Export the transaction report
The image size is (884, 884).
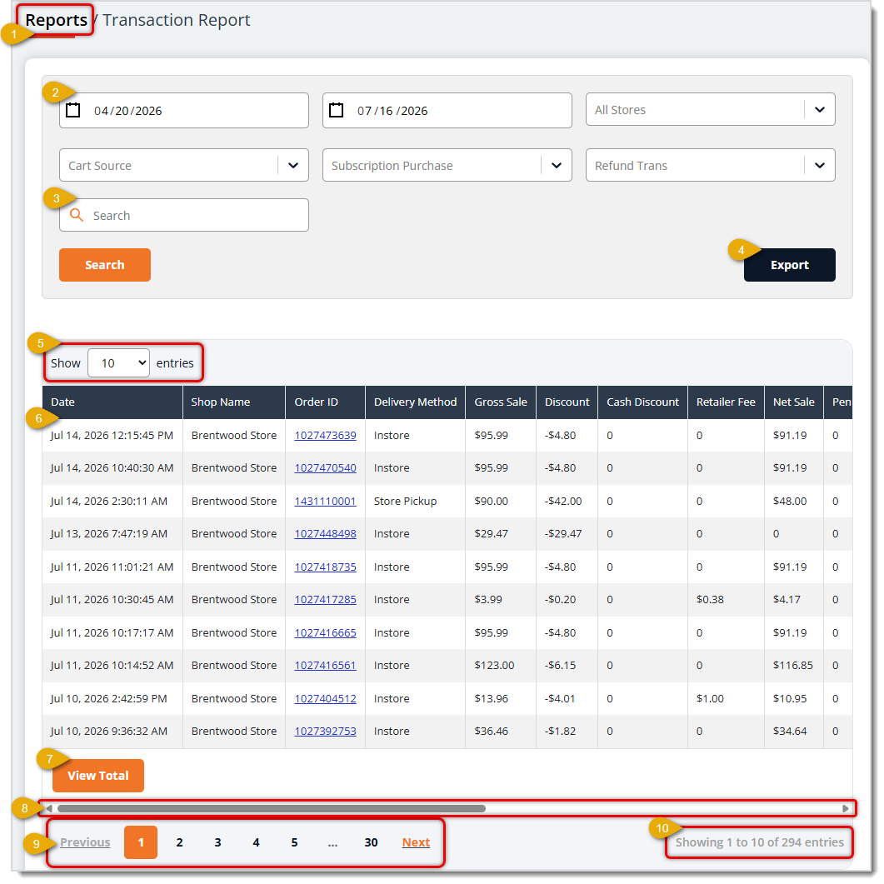point(789,265)
